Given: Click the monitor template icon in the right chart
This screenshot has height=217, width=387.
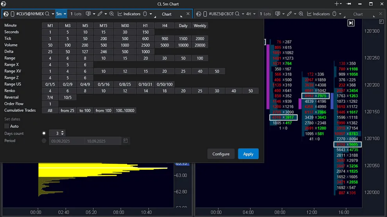Looking at the screenshot, I should point(277,14).
